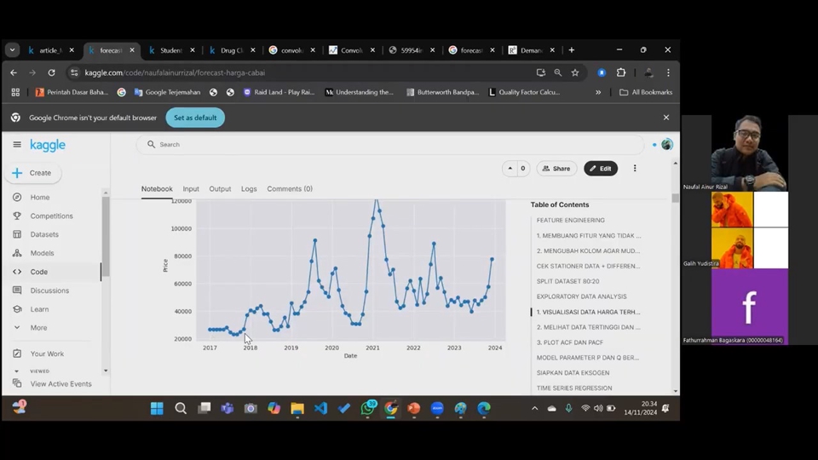
Task: Open the apps grid icon in bookmarks bar
Action: pyautogui.click(x=15, y=92)
